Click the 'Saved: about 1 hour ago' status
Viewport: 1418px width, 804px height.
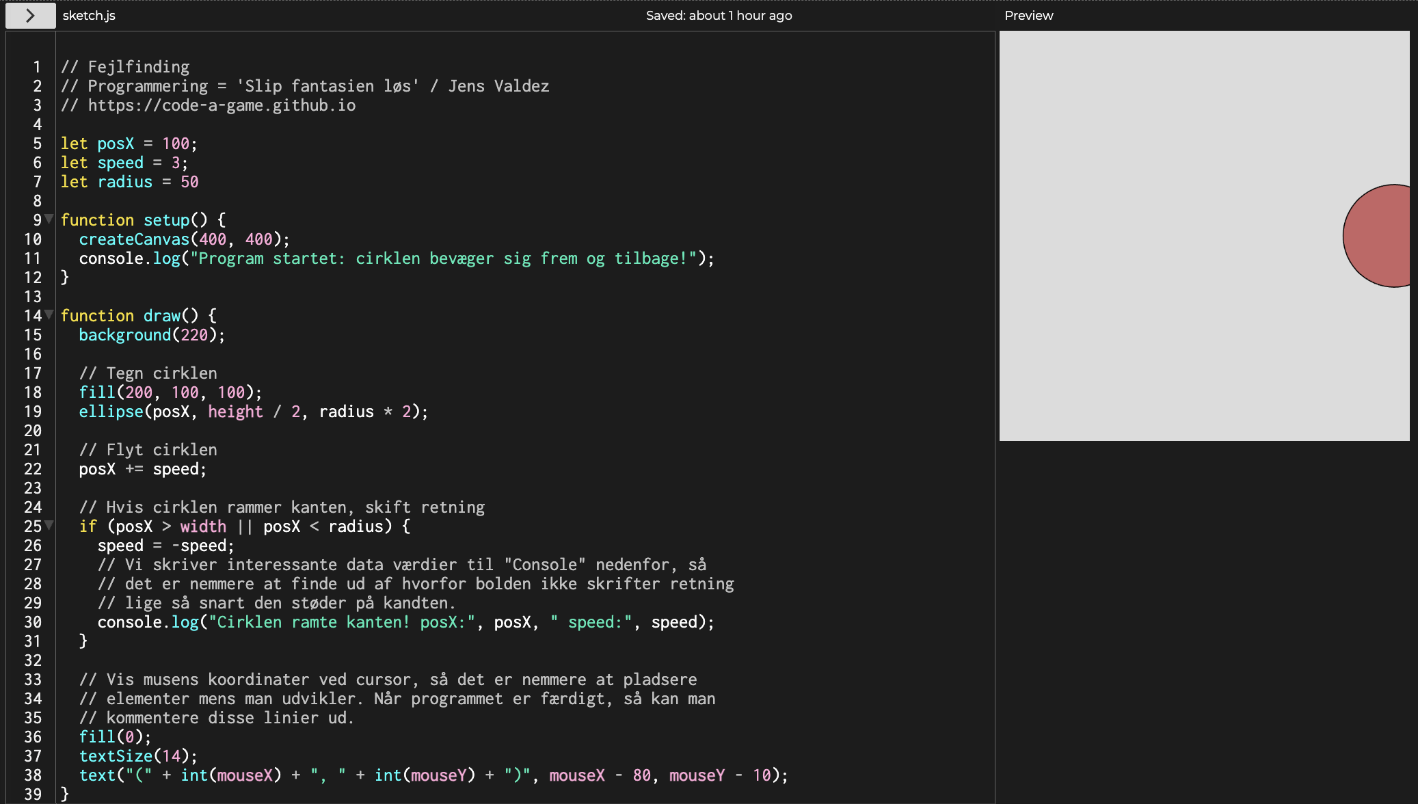point(719,15)
